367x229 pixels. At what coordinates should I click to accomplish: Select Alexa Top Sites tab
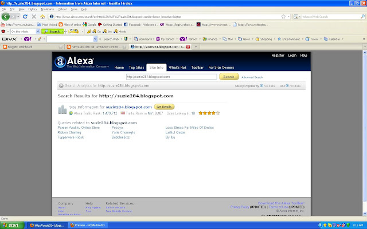click(x=136, y=68)
